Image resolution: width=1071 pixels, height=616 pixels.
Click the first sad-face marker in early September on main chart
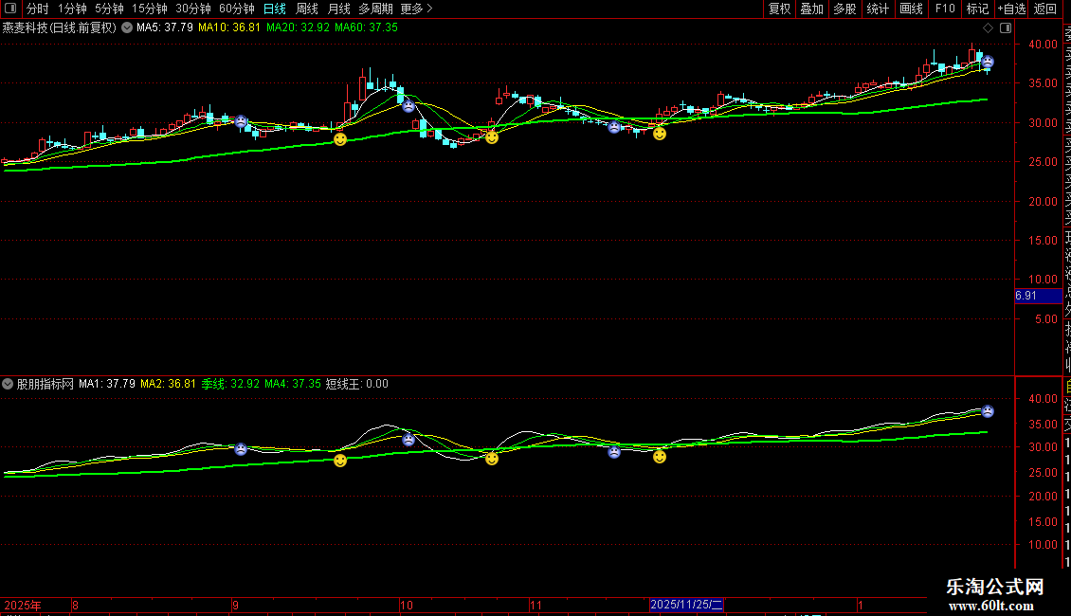tap(241, 121)
